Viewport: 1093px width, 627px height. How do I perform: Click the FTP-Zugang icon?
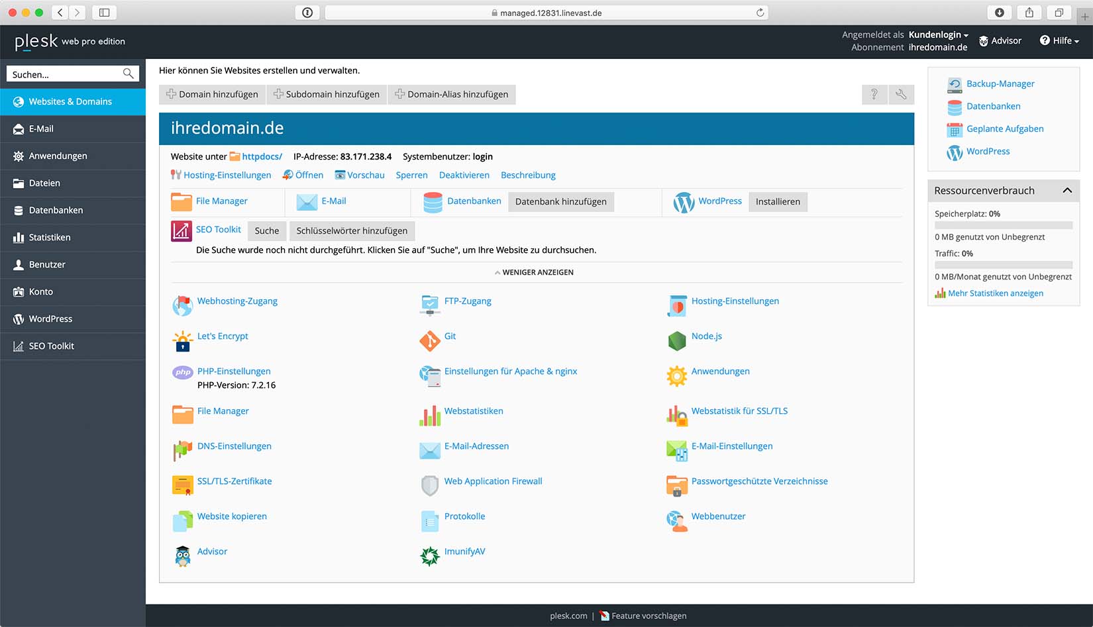pos(430,305)
